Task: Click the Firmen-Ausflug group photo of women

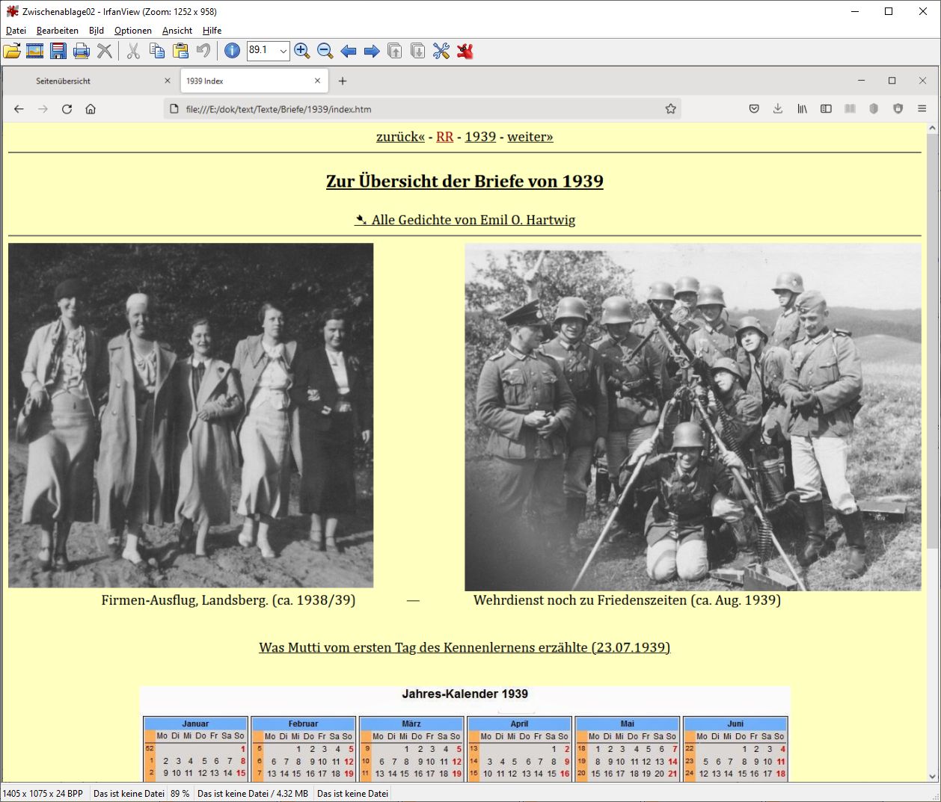Action: click(191, 415)
